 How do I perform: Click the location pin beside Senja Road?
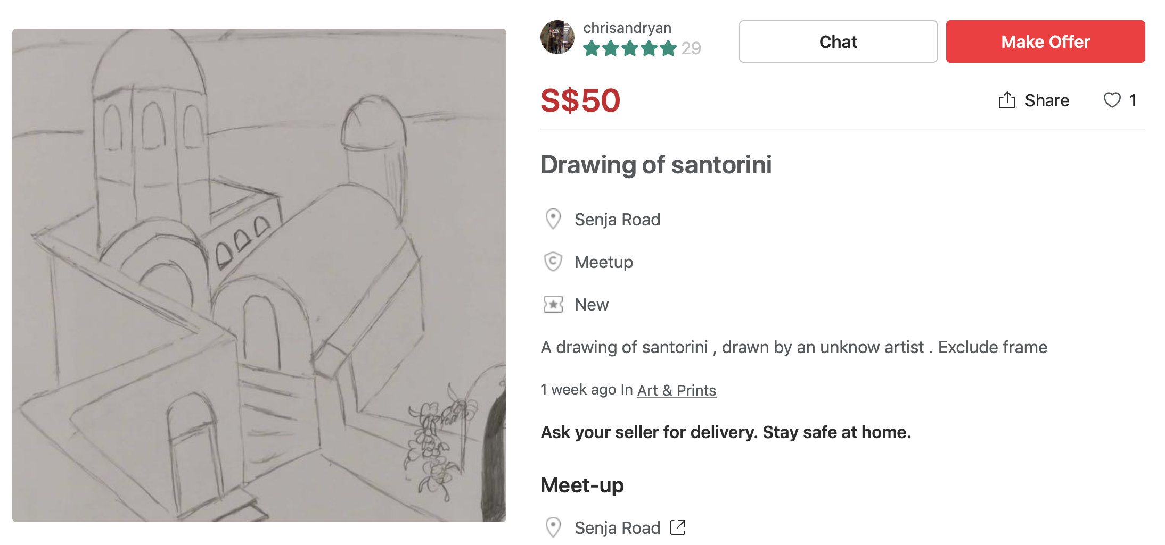(553, 219)
